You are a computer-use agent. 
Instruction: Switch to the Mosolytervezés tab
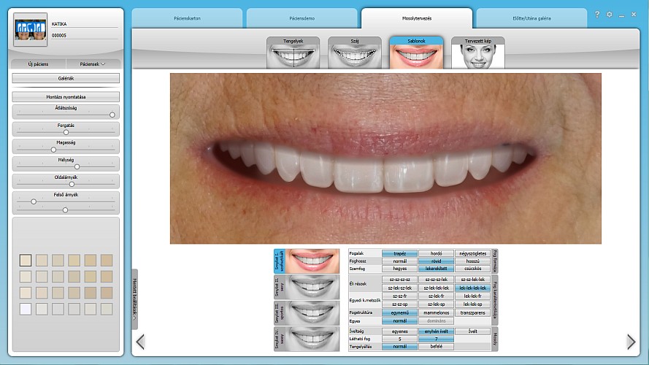pyautogui.click(x=417, y=19)
